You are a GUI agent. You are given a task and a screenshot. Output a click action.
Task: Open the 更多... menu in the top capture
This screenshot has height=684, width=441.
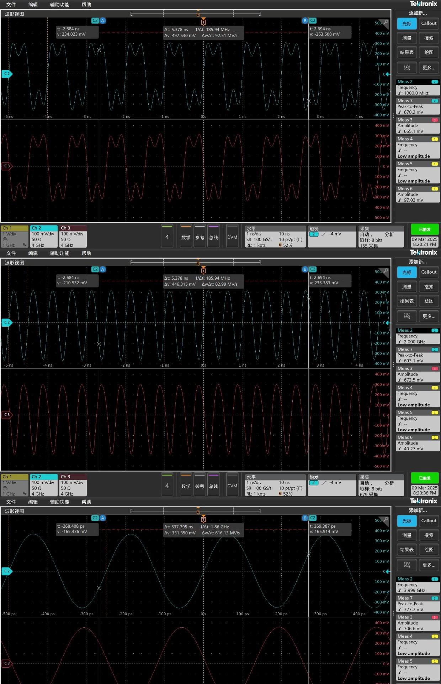(x=429, y=67)
